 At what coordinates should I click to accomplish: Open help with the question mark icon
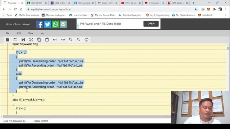click(x=87, y=40)
